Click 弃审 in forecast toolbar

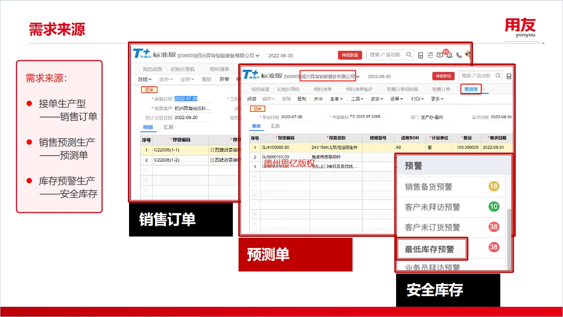click(x=318, y=99)
